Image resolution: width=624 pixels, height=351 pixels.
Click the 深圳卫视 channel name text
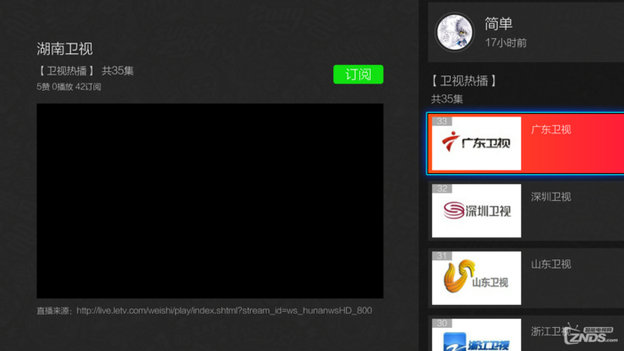551,197
